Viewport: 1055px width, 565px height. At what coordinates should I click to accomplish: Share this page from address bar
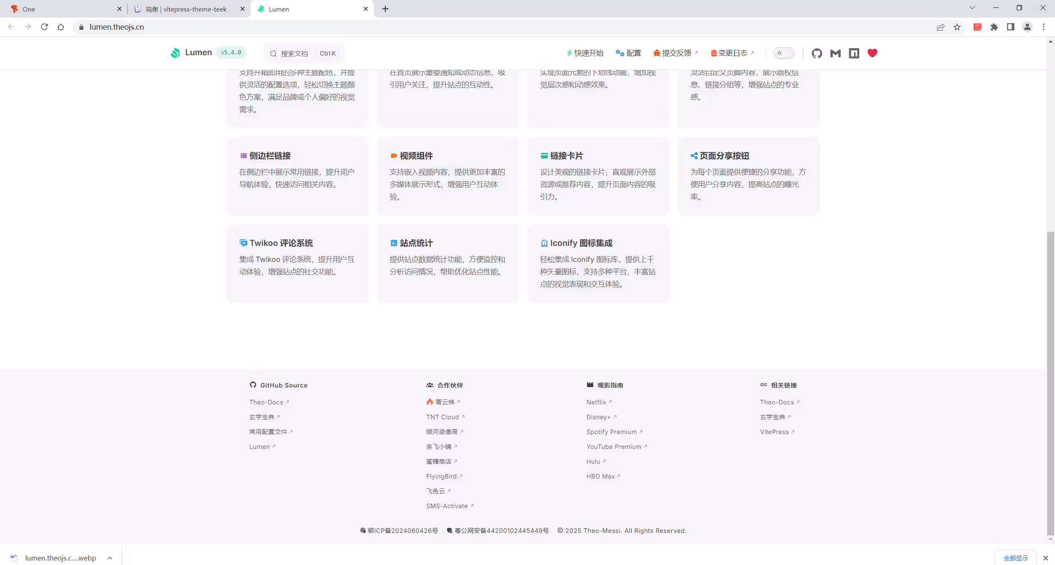[940, 27]
